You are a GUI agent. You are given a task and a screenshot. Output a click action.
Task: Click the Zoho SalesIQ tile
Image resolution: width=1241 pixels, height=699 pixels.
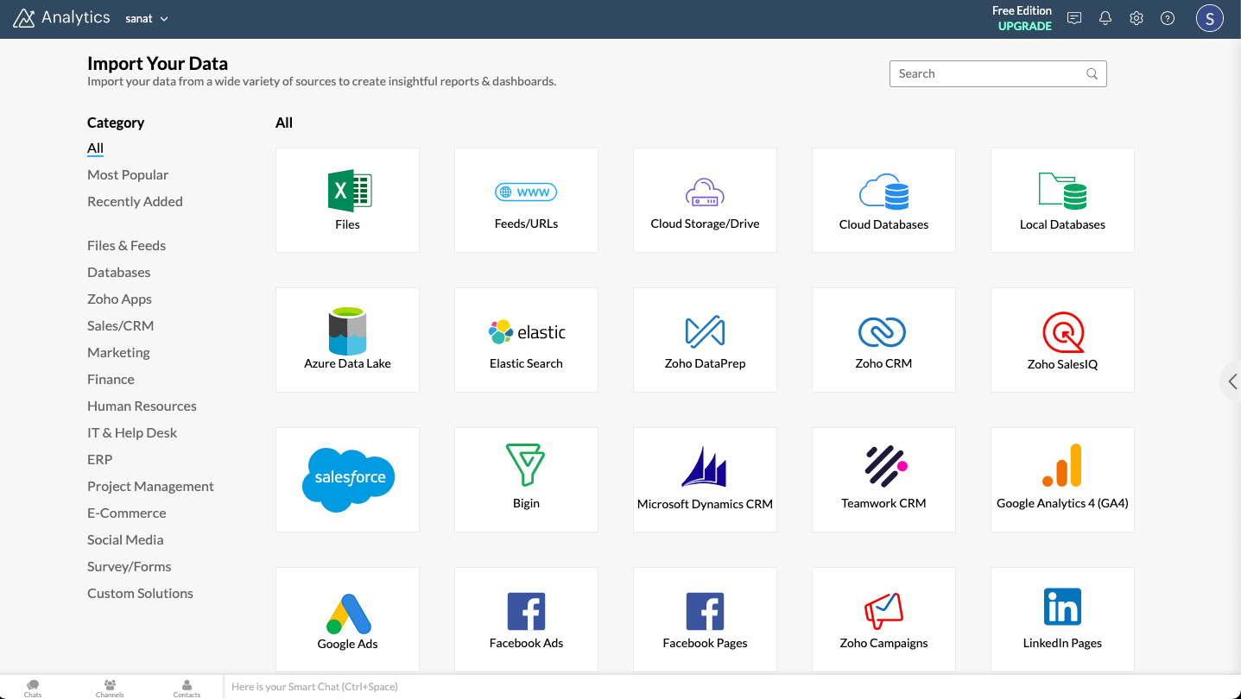(1062, 340)
